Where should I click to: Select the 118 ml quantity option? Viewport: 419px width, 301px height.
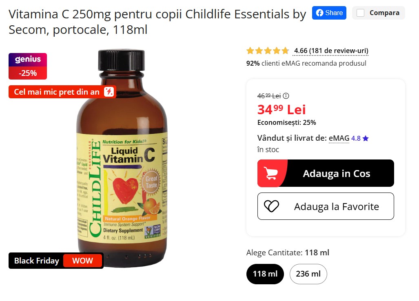point(265,274)
